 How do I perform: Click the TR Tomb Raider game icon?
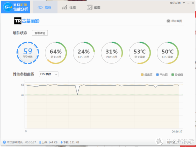tap(18, 21)
